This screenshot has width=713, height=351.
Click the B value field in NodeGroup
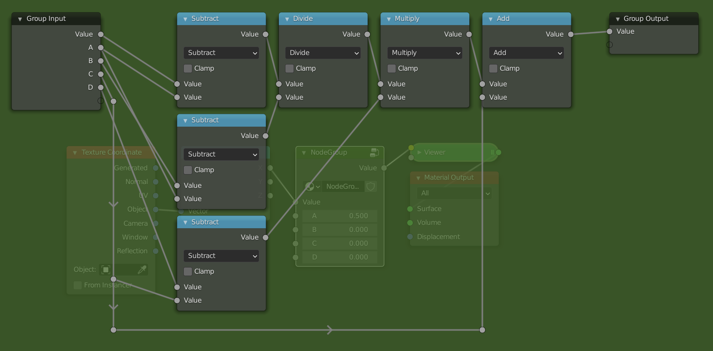coord(340,230)
